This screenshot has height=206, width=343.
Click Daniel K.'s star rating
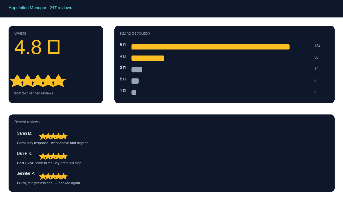pos(53,157)
